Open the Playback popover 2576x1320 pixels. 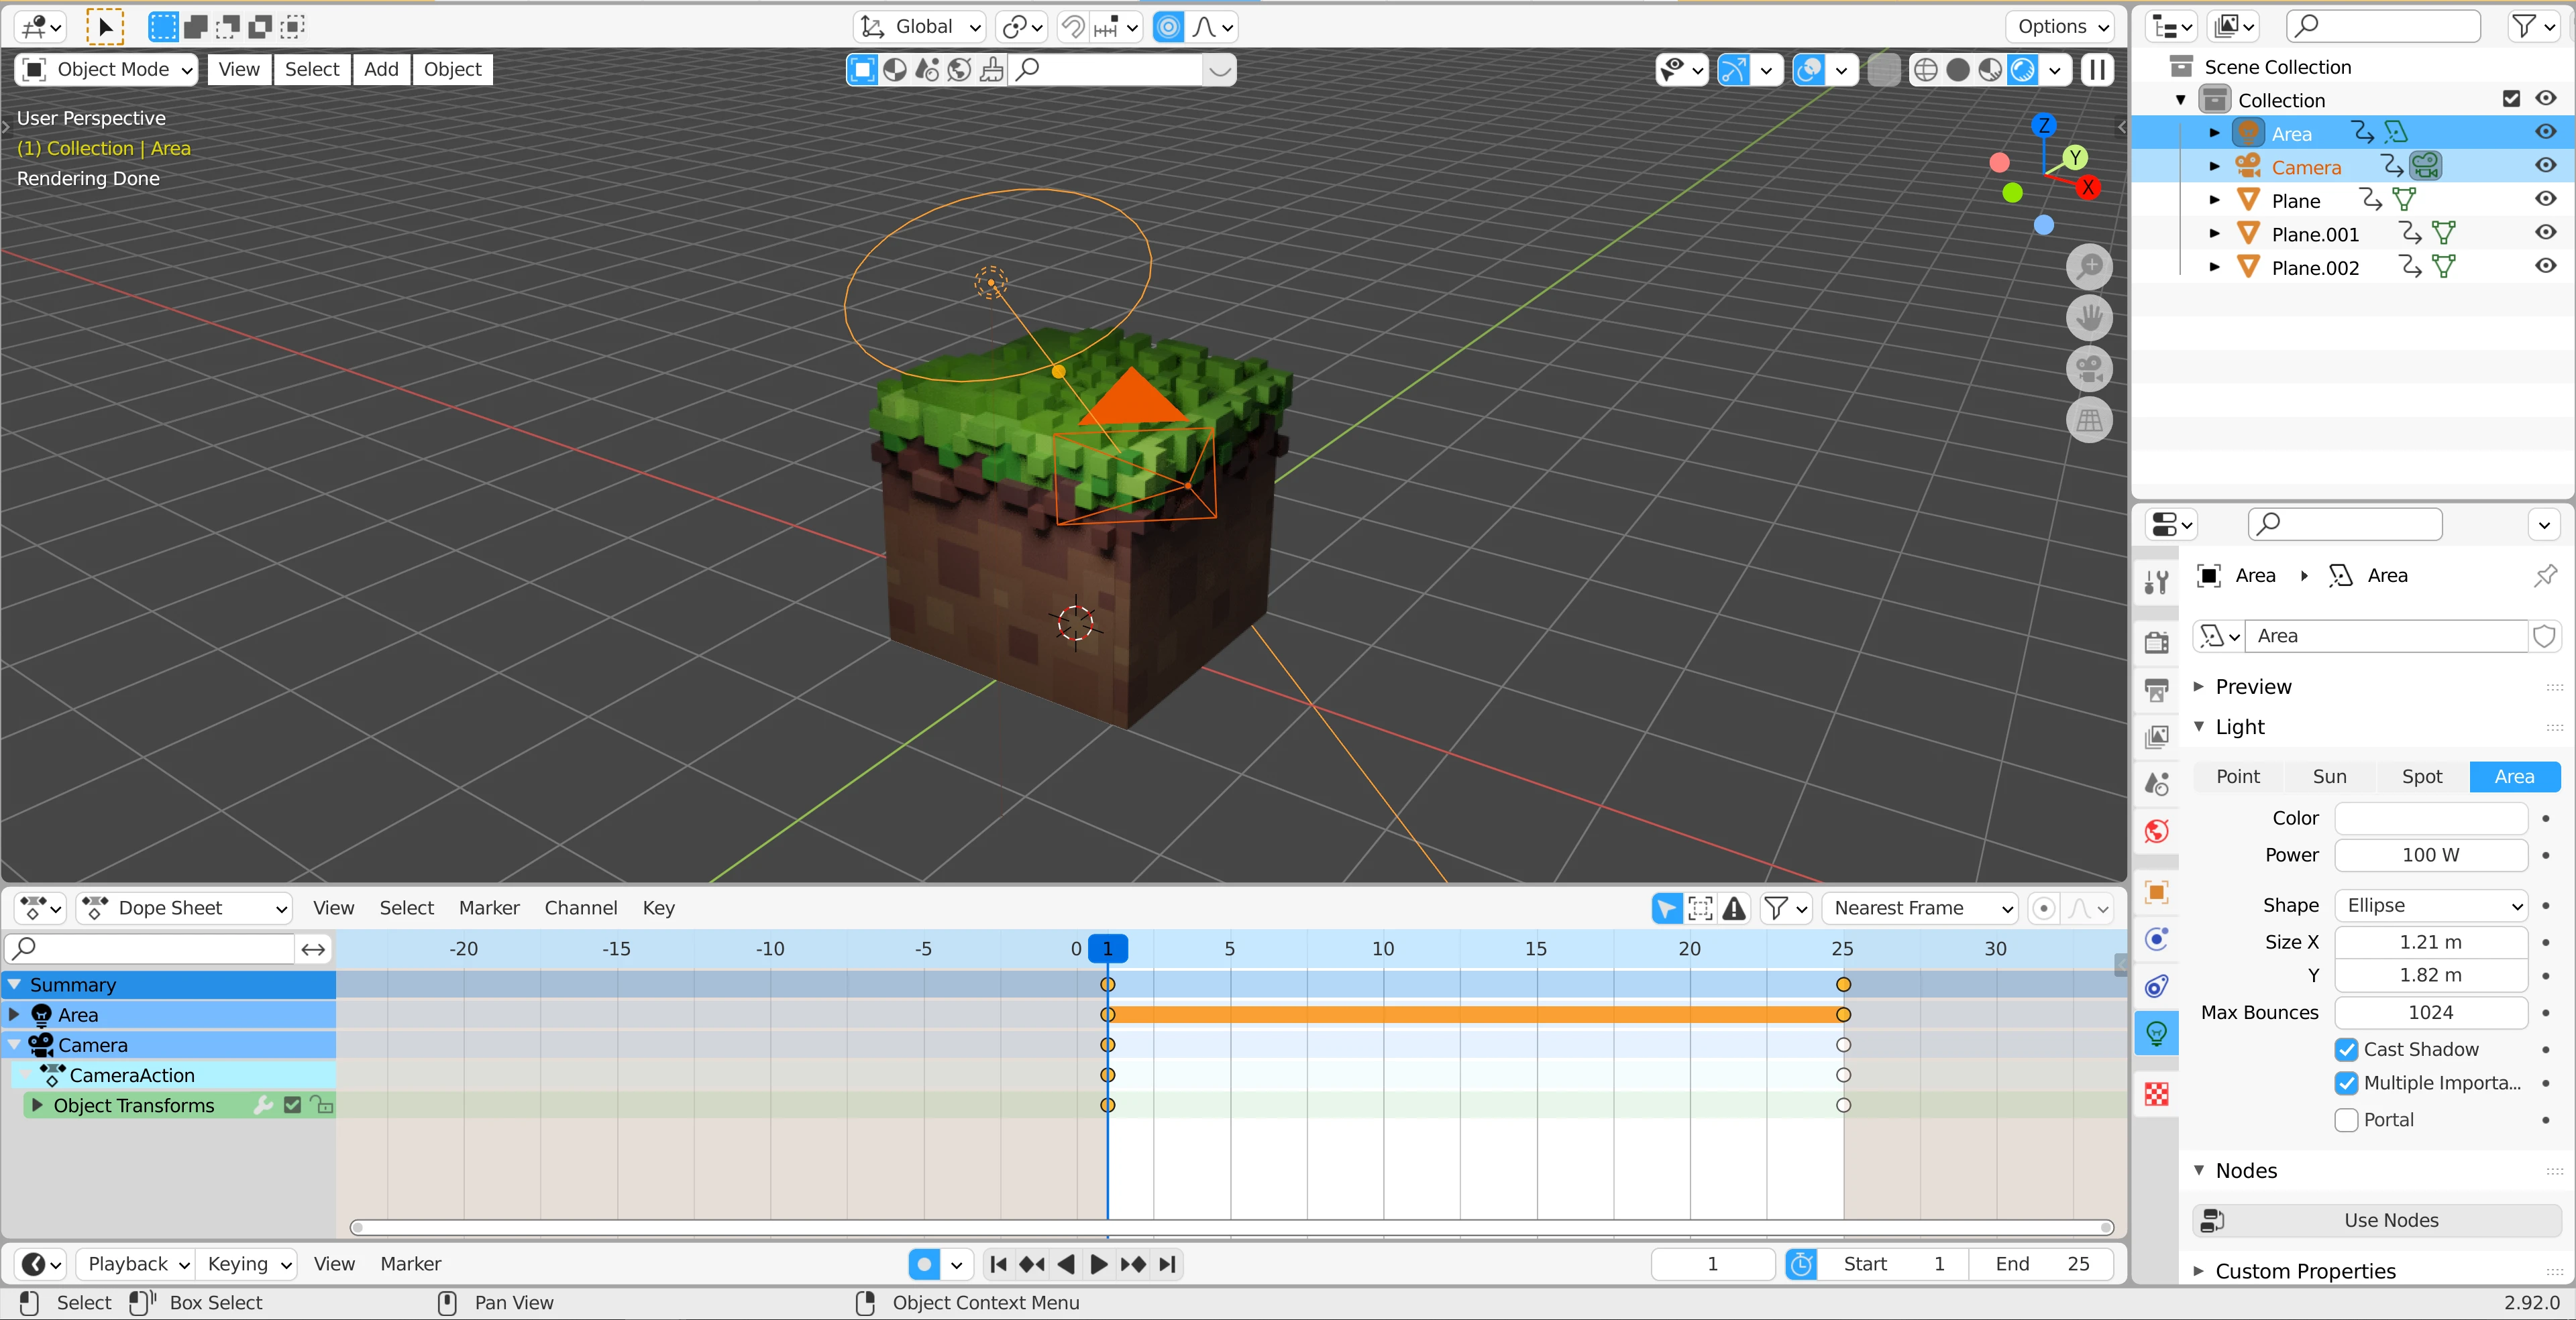(x=136, y=1264)
